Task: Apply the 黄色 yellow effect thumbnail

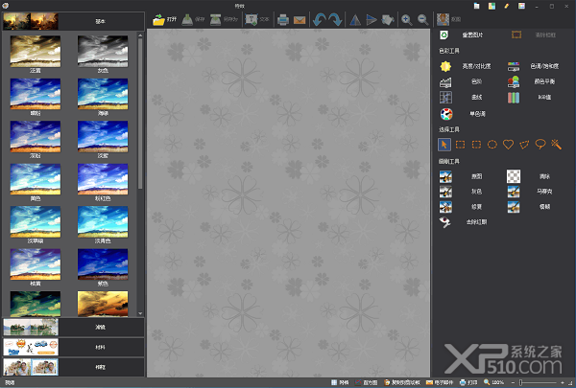Action: (36, 179)
